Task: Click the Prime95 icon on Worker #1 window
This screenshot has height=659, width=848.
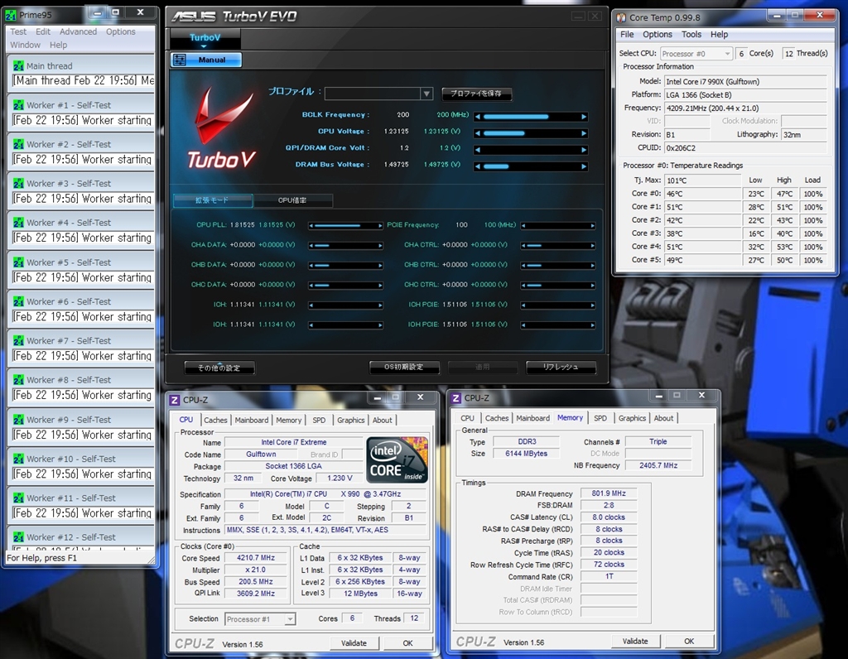Action: pos(18,105)
